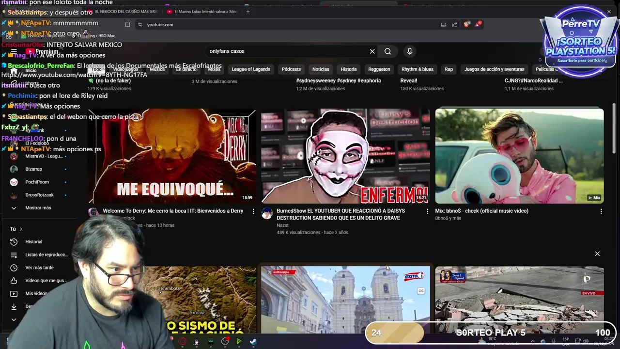Image resolution: width=620 pixels, height=349 pixels.
Task: Clear the search box with X icon
Action: [372, 51]
